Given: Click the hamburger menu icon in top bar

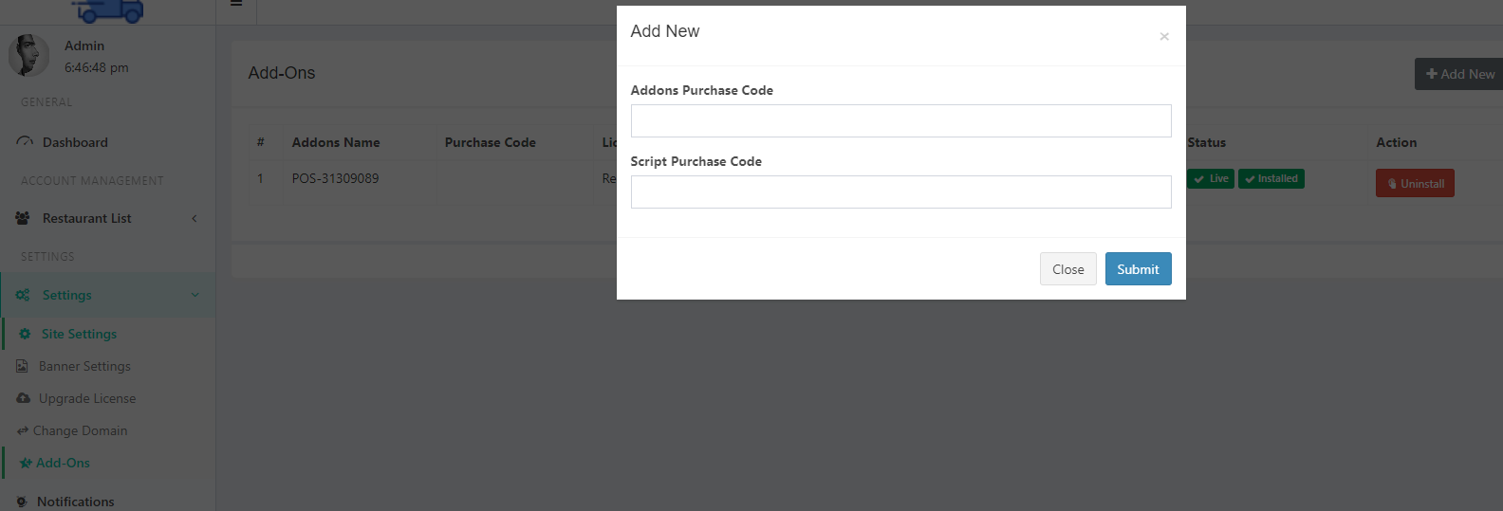Looking at the screenshot, I should tap(236, 4).
